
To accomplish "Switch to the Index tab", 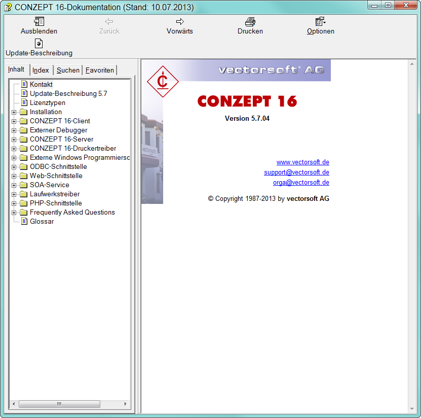I will [41, 70].
